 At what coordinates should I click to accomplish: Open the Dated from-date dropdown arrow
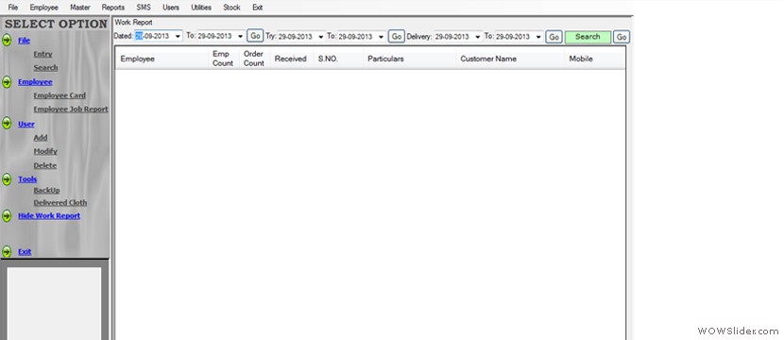pyautogui.click(x=178, y=37)
